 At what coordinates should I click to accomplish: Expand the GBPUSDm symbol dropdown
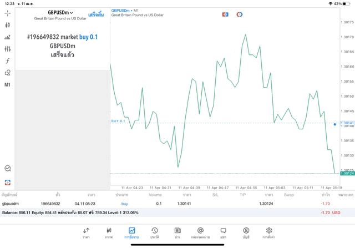point(60,13)
